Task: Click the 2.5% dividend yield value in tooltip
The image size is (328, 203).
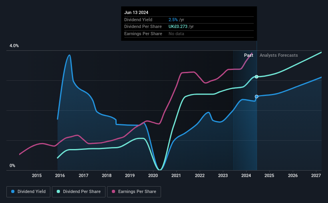Action: 173,20
